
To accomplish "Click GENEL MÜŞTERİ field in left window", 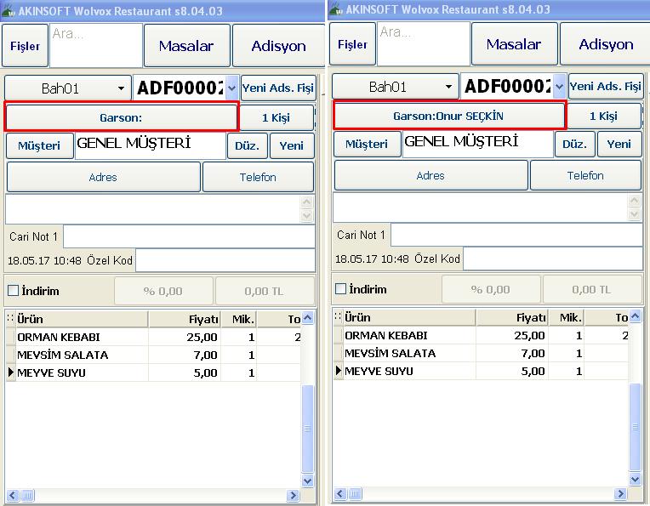I will (150, 145).
